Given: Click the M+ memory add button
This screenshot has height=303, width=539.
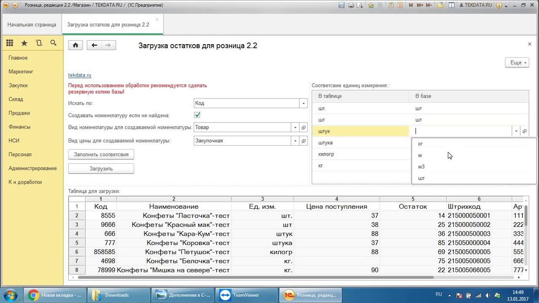Looking at the screenshot, I should 420,5.
